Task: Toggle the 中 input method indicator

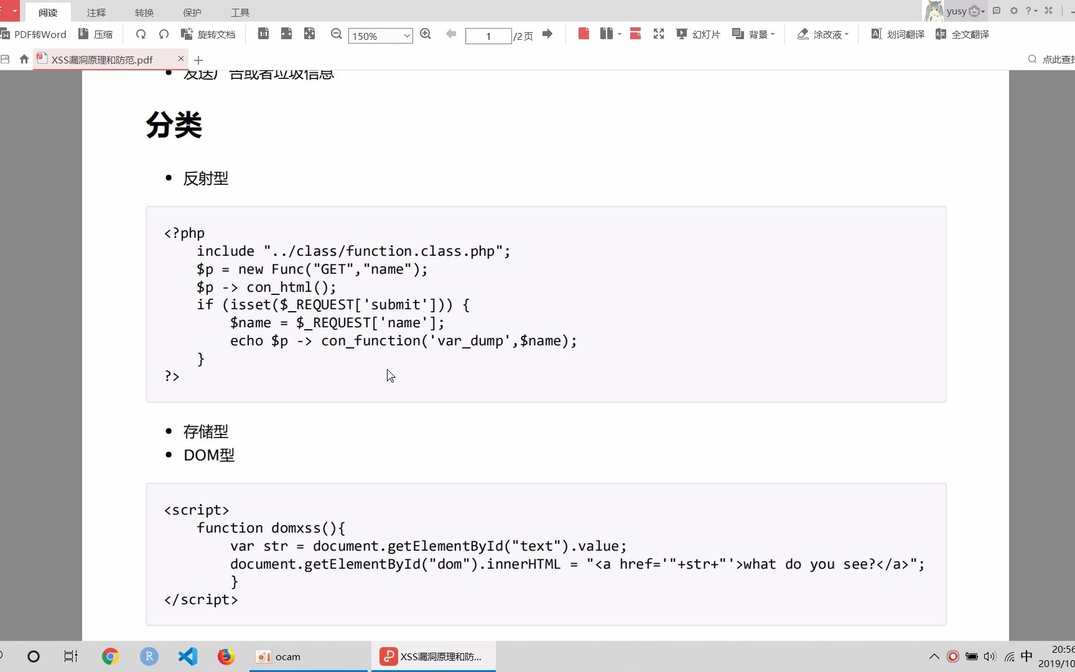Action: [1026, 656]
